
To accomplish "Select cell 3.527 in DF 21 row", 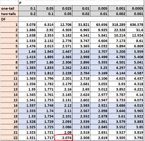I will point(117,132).
